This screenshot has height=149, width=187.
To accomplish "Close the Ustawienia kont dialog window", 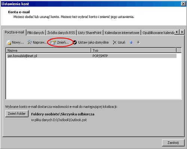I will tap(183, 4).
